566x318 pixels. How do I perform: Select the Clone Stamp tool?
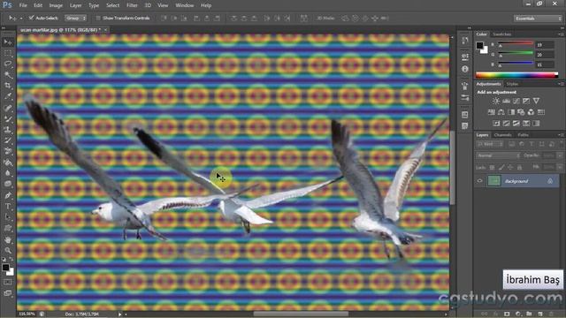(x=8, y=130)
